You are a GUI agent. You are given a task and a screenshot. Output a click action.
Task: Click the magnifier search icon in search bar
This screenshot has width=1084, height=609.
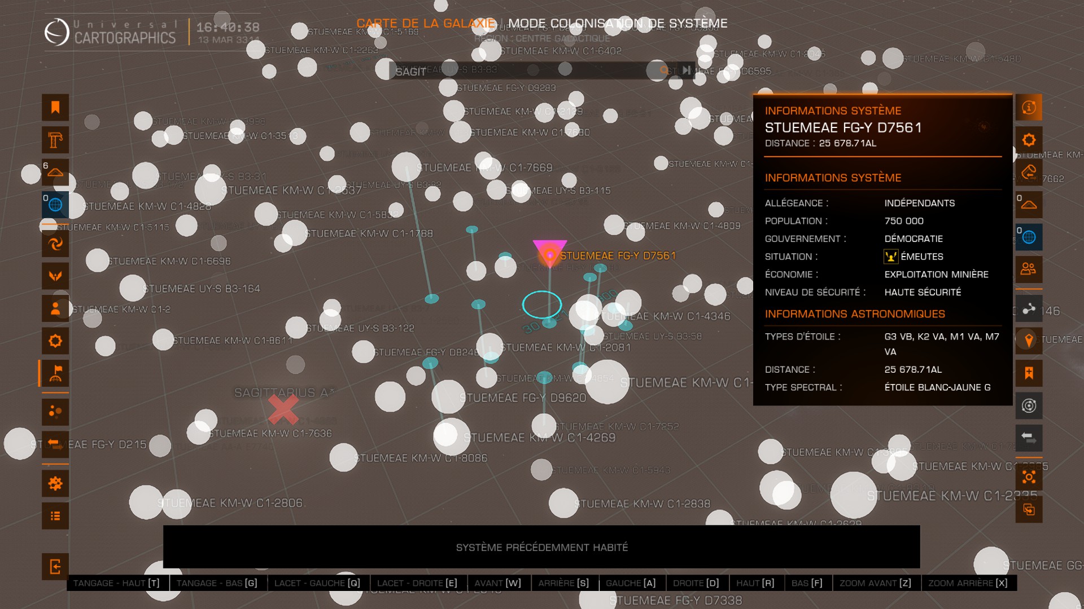665,70
